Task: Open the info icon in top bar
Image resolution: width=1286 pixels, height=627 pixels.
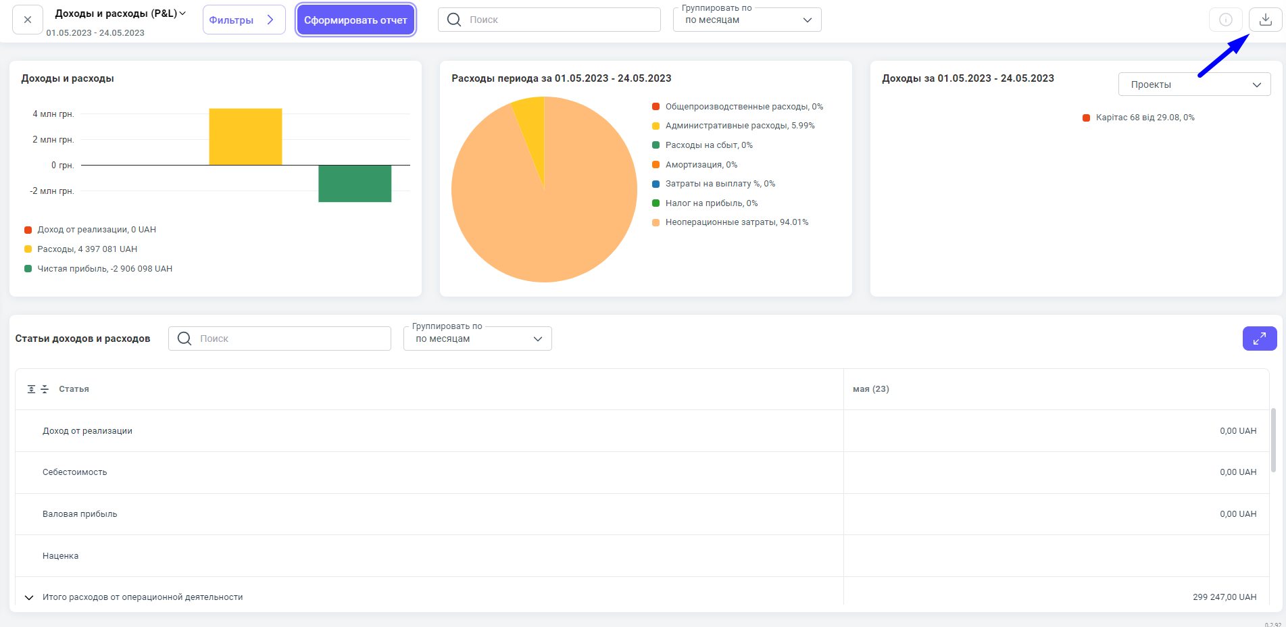Action: coord(1225,20)
